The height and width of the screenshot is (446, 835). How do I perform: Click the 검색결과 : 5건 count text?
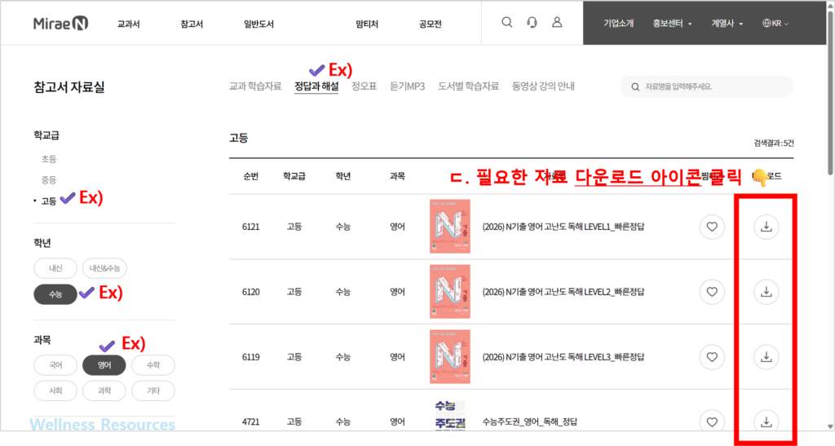(773, 143)
